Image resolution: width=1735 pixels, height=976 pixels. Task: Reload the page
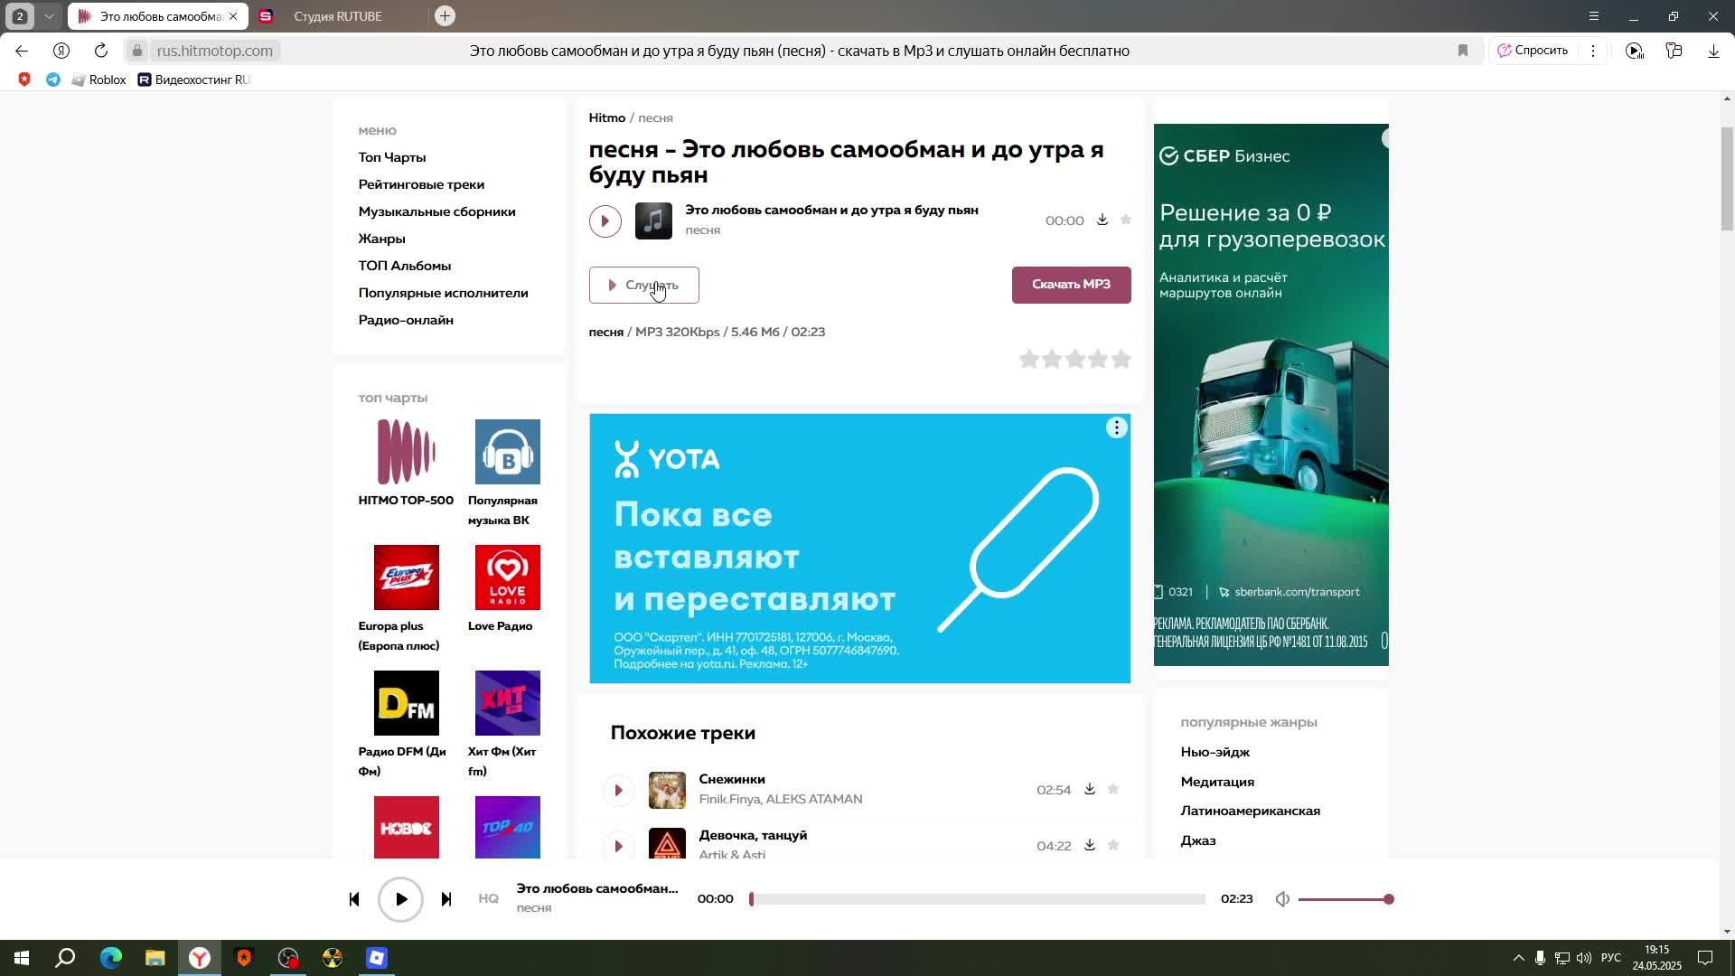point(101,51)
